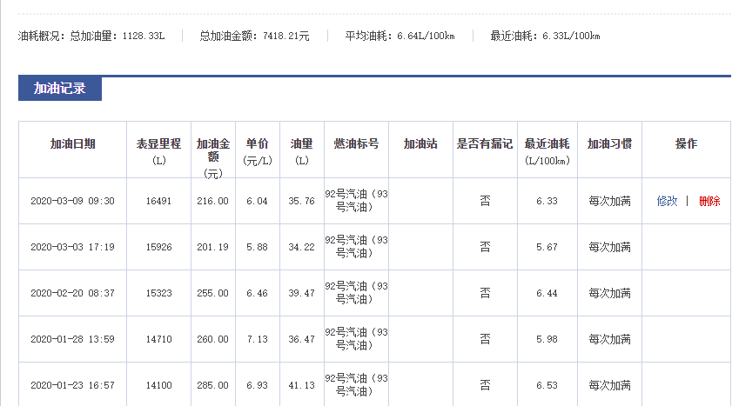
Task: Select the 2020-03-03 17:19 record row date
Action: (x=72, y=247)
